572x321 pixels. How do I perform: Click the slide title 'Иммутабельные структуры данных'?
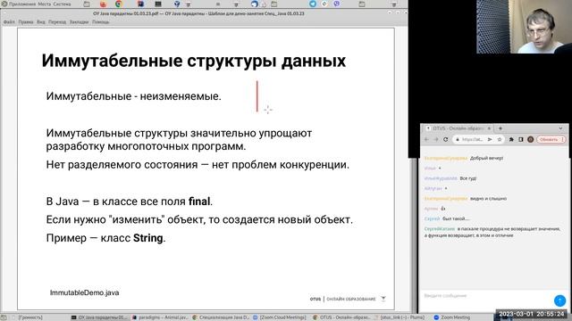[194, 61]
